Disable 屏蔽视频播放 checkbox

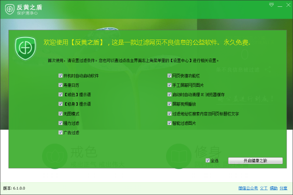pyautogui.click(x=169, y=104)
